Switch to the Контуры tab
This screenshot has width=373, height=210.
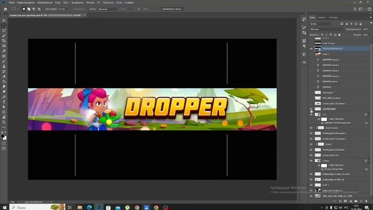pyautogui.click(x=333, y=17)
